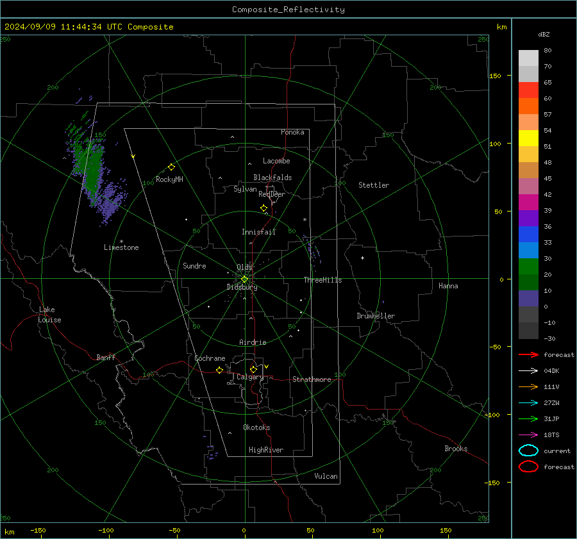
Task: Click the cyan 'current' ellipse icon
Action: 528,451
